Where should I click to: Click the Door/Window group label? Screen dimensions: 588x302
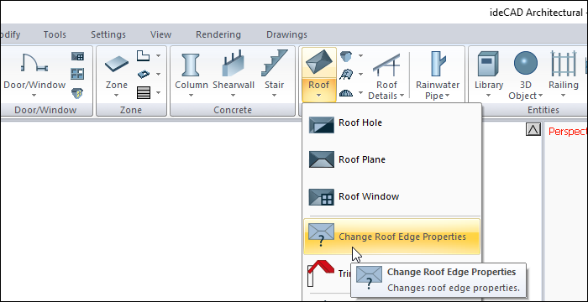point(45,110)
